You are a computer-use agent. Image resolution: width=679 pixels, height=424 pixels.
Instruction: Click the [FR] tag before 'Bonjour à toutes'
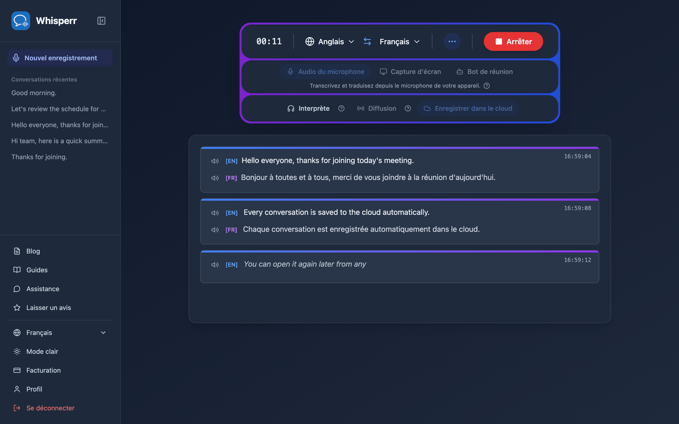(231, 178)
